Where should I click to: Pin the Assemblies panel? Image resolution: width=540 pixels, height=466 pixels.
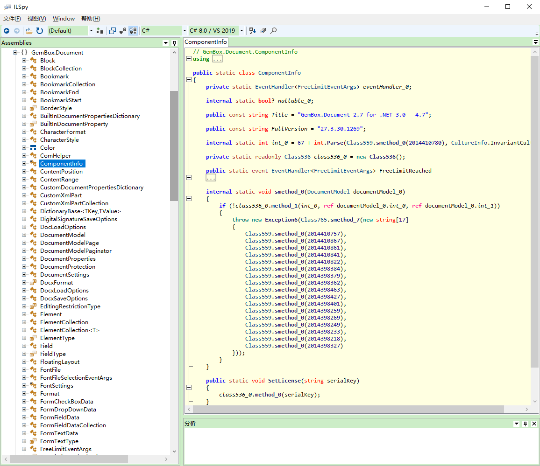[174, 43]
